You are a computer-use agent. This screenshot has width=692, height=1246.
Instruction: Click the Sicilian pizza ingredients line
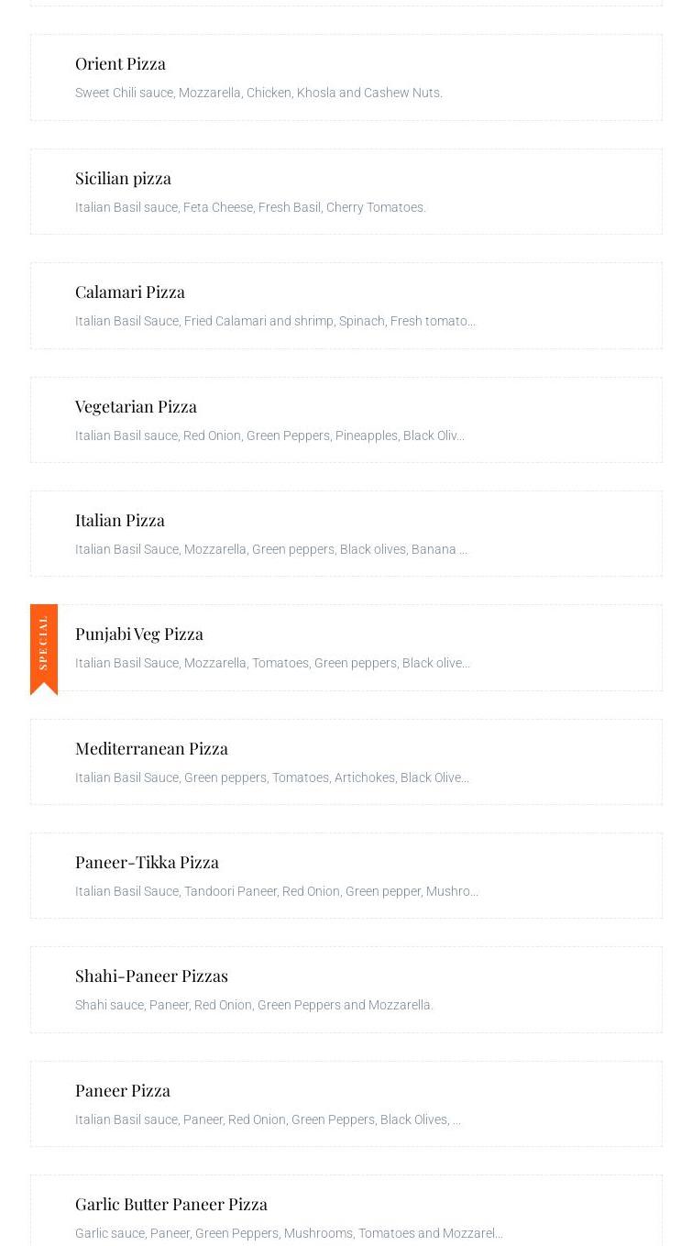tap(250, 207)
